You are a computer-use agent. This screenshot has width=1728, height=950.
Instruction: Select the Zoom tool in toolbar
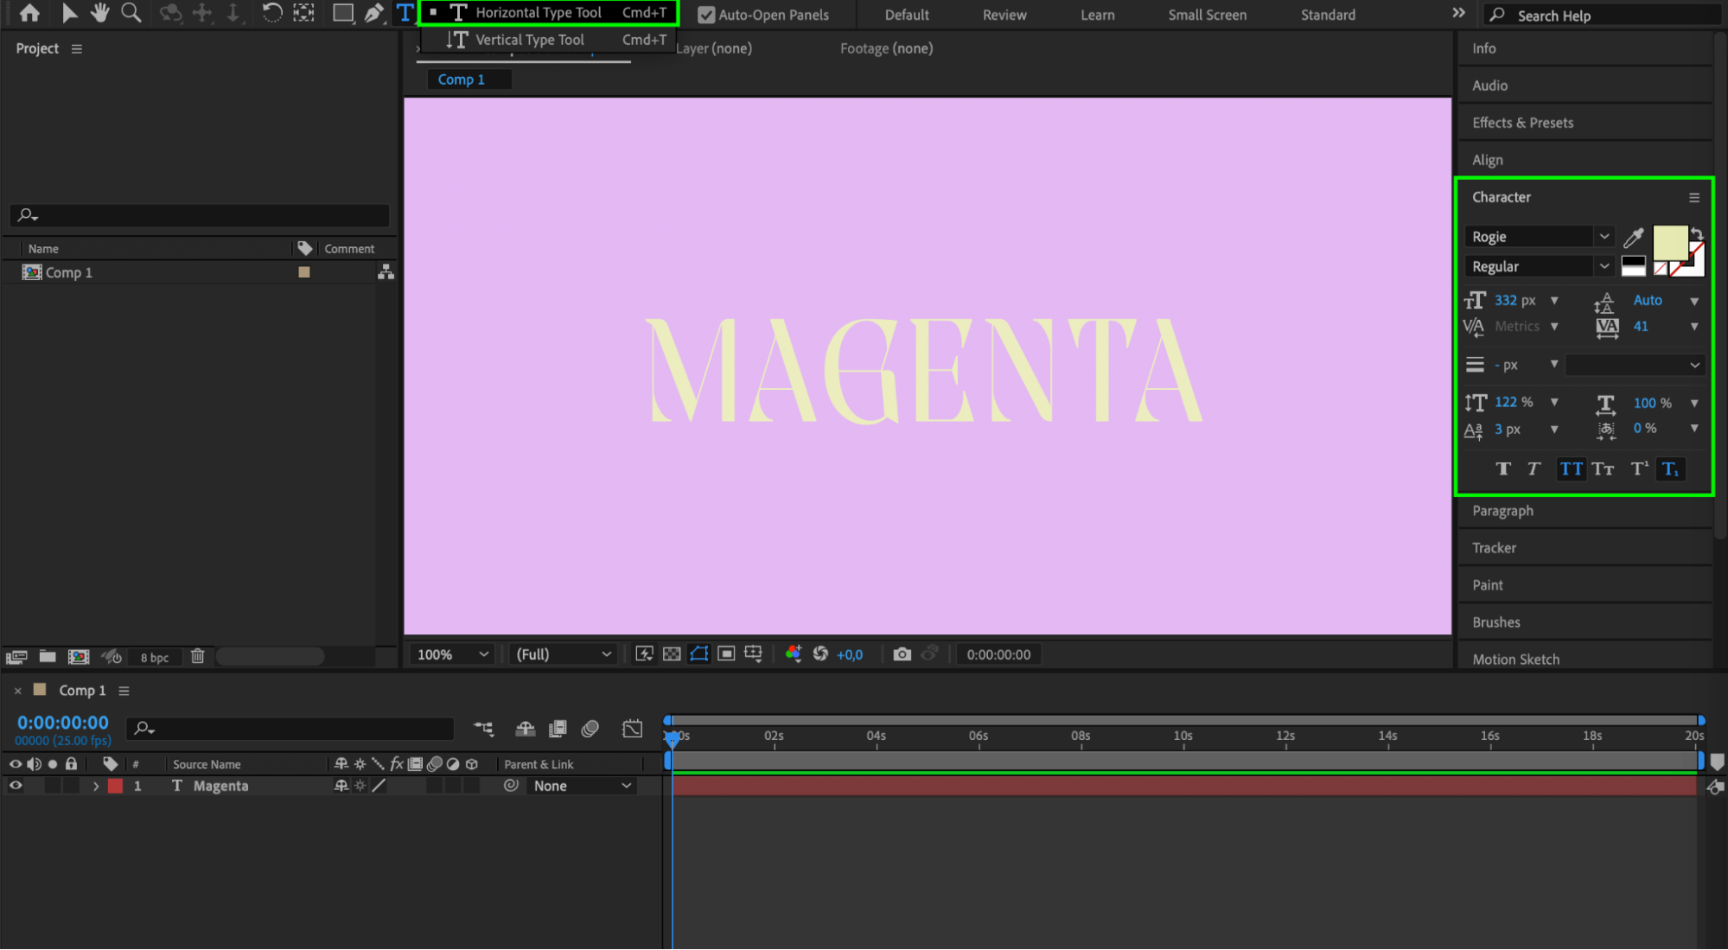coord(131,13)
